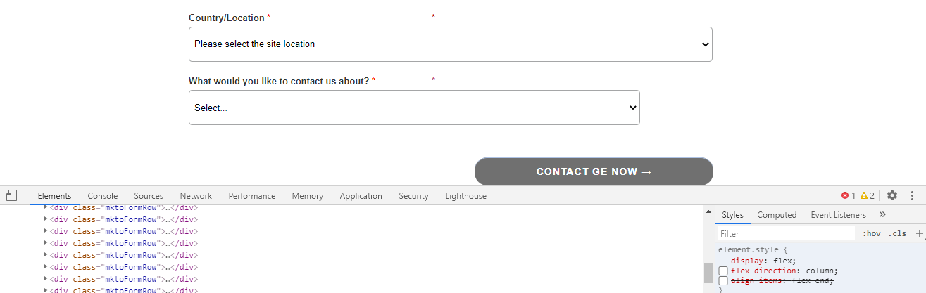
Task: Open DevTools settings gear
Action: 892,196
